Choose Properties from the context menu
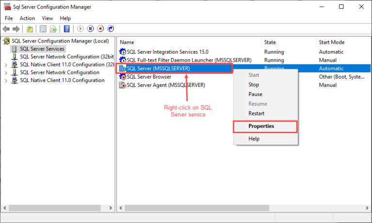The height and width of the screenshot is (223, 372). [x=261, y=126]
